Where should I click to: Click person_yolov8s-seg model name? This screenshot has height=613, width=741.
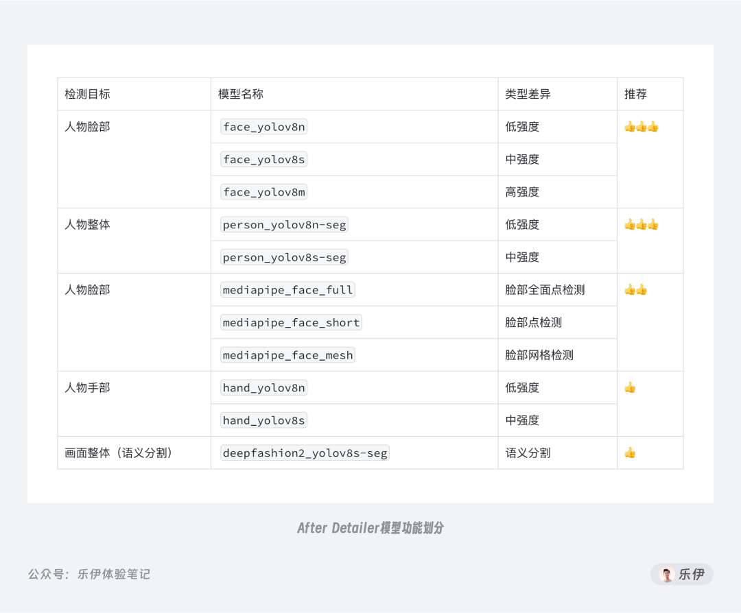[285, 257]
